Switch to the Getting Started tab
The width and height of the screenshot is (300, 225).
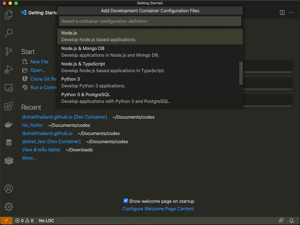click(39, 13)
